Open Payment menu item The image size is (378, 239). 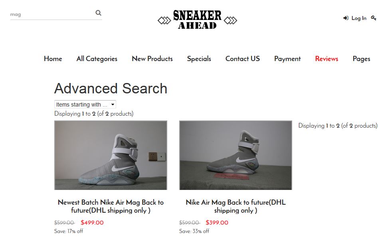pos(287,59)
